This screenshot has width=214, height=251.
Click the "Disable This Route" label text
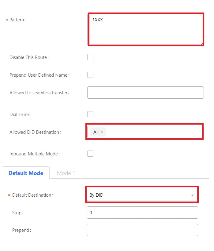[29, 57]
